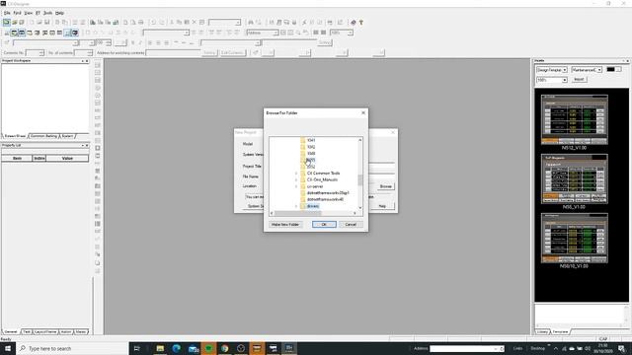This screenshot has width=632, height=355.
Task: Switch to the General tab in Property List
Action: 11,331
